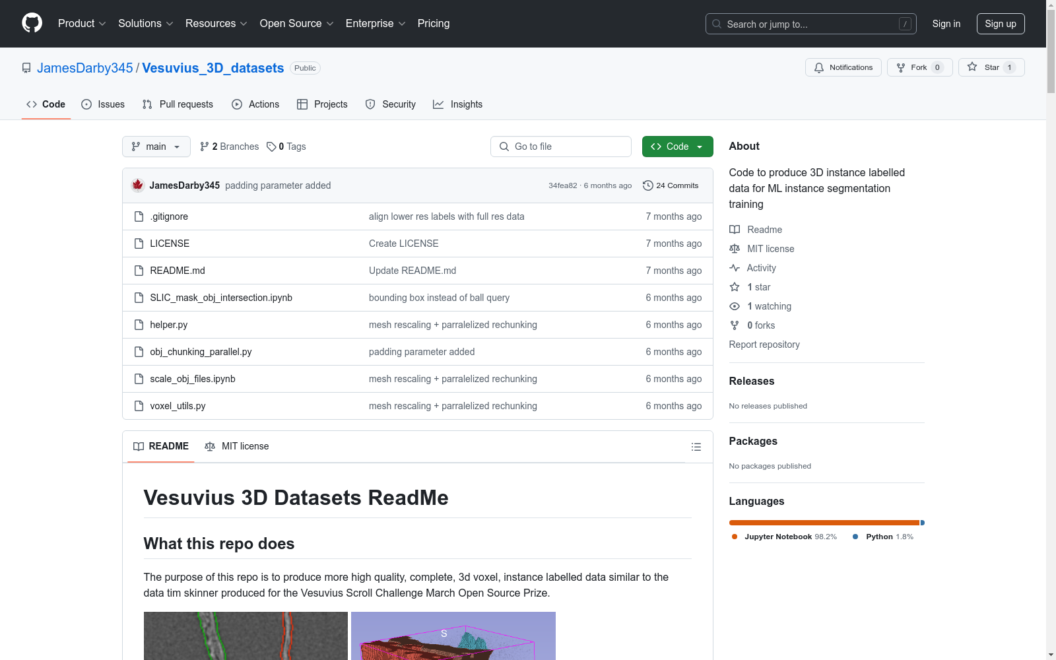Open the 'padding parameter added' commit message in header row
The height and width of the screenshot is (660, 1056).
(x=278, y=185)
